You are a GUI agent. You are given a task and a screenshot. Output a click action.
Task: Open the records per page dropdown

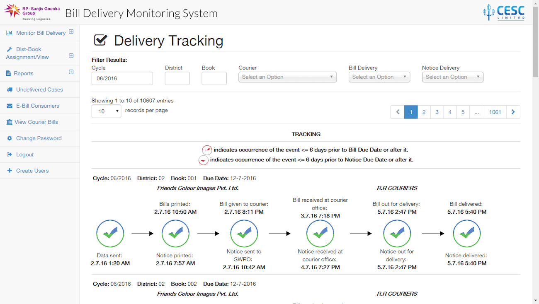pos(106,111)
